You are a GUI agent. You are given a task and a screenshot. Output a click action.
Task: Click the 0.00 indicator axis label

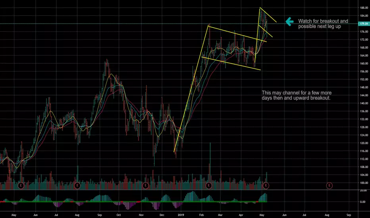363,202
